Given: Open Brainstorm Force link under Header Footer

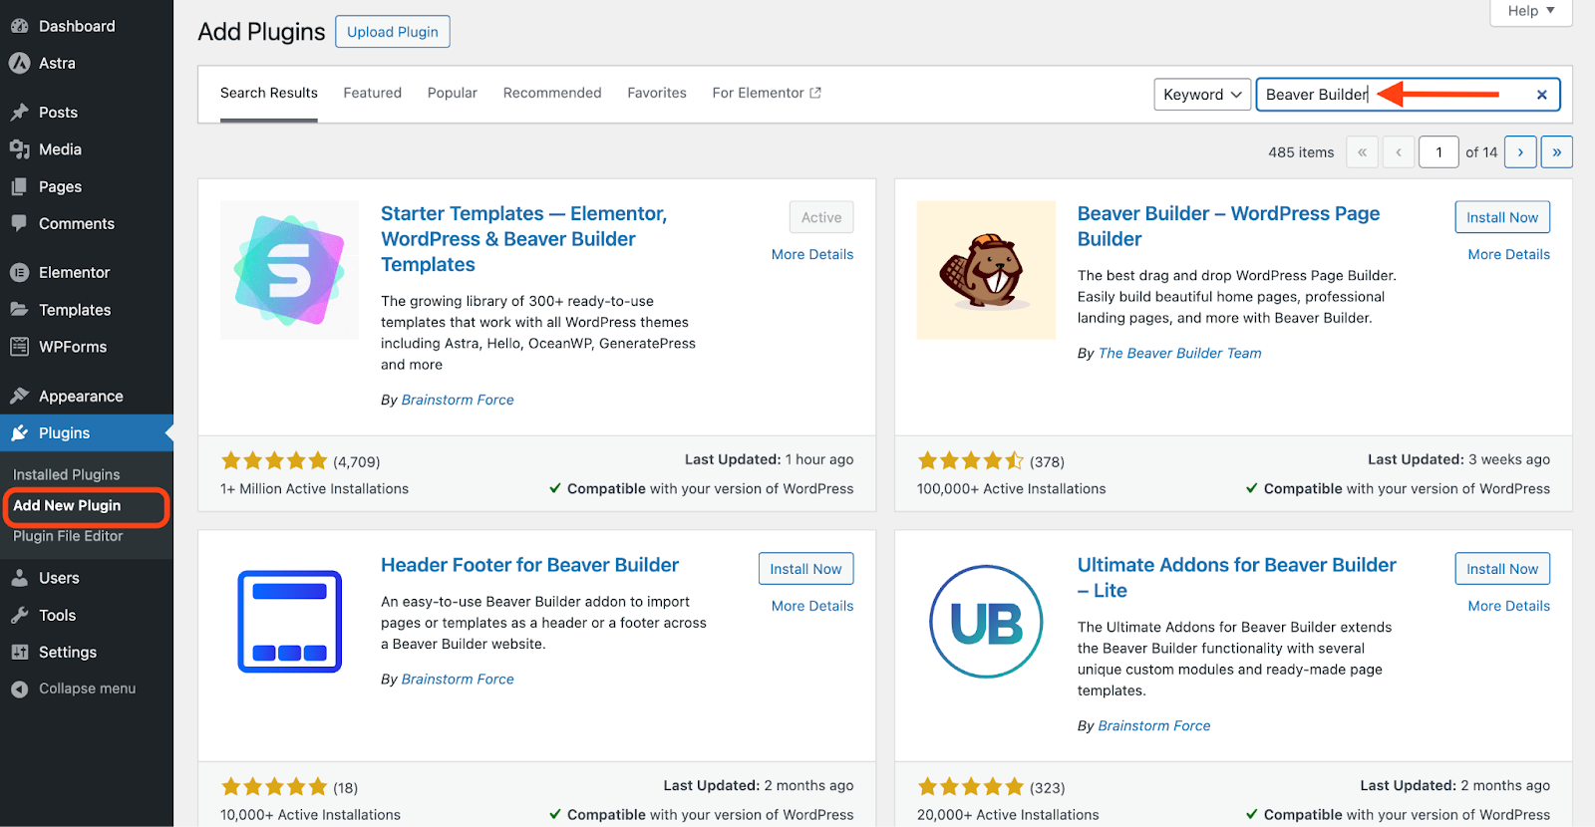Looking at the screenshot, I should (x=458, y=679).
